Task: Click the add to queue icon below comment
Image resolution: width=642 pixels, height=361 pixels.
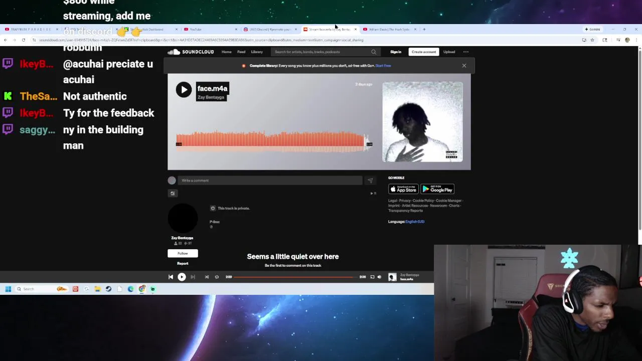Action: pyautogui.click(x=173, y=194)
